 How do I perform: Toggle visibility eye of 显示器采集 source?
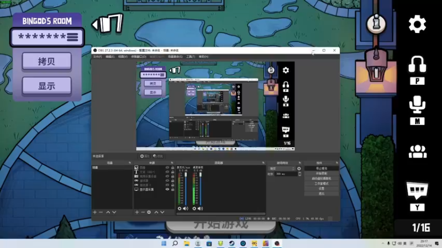[167, 190]
